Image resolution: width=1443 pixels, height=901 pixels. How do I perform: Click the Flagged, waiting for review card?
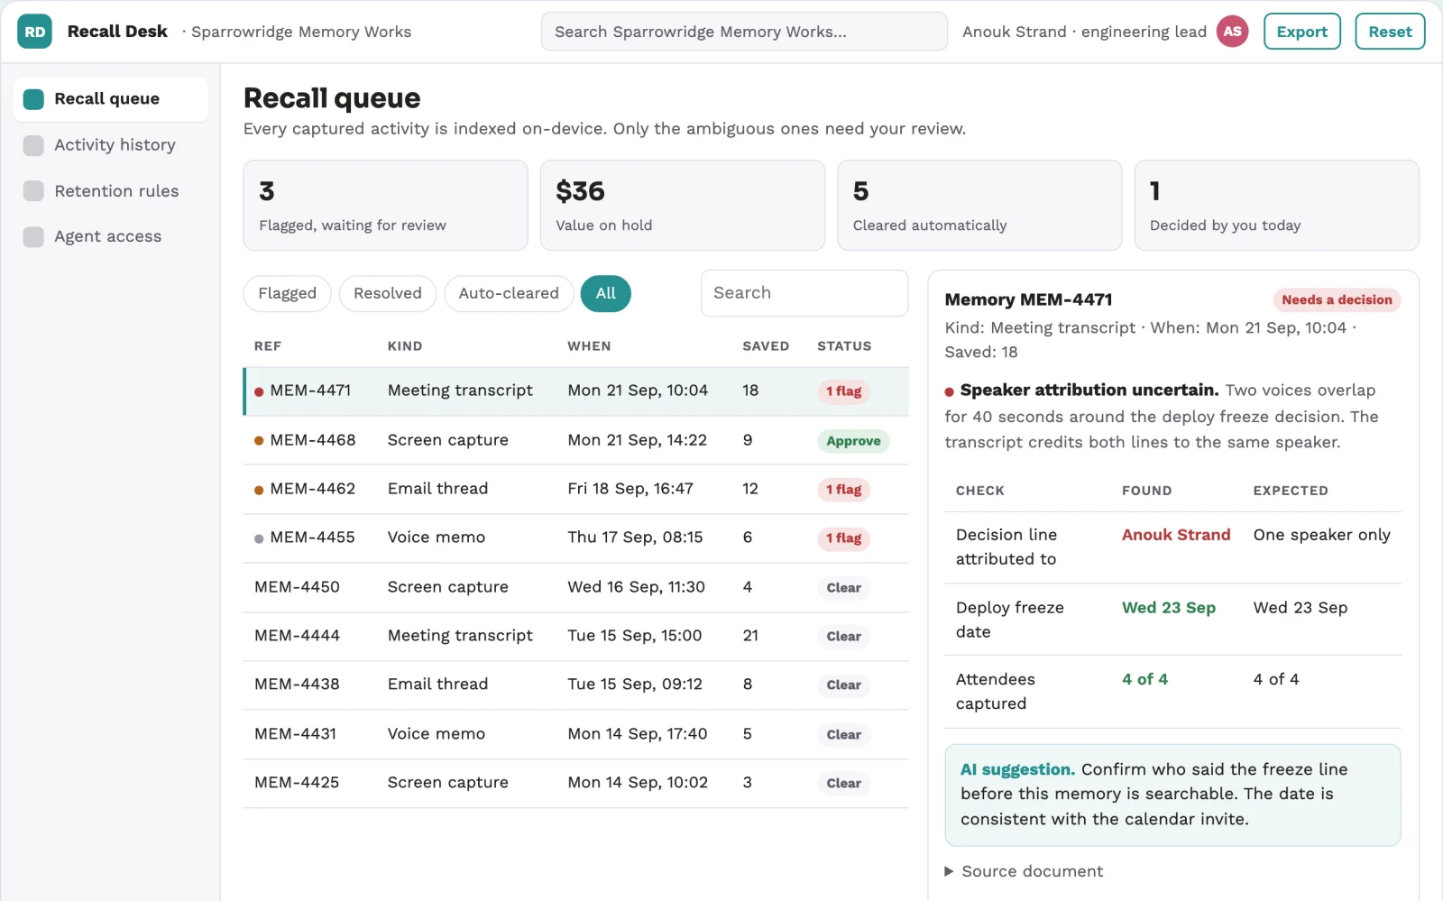point(385,206)
